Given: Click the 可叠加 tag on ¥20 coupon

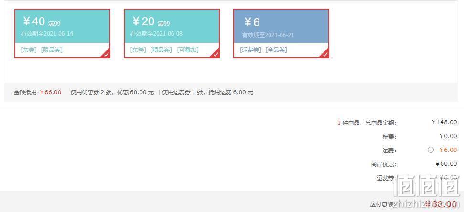Looking at the screenshot, I should (188, 50).
